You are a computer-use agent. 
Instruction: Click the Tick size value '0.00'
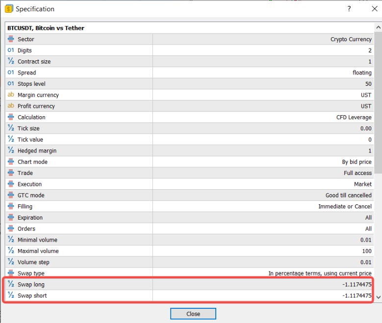click(366, 128)
